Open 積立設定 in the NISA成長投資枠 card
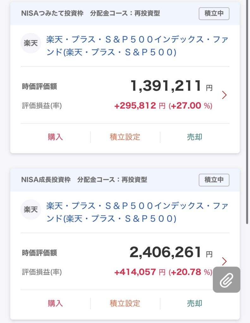 click(x=125, y=303)
